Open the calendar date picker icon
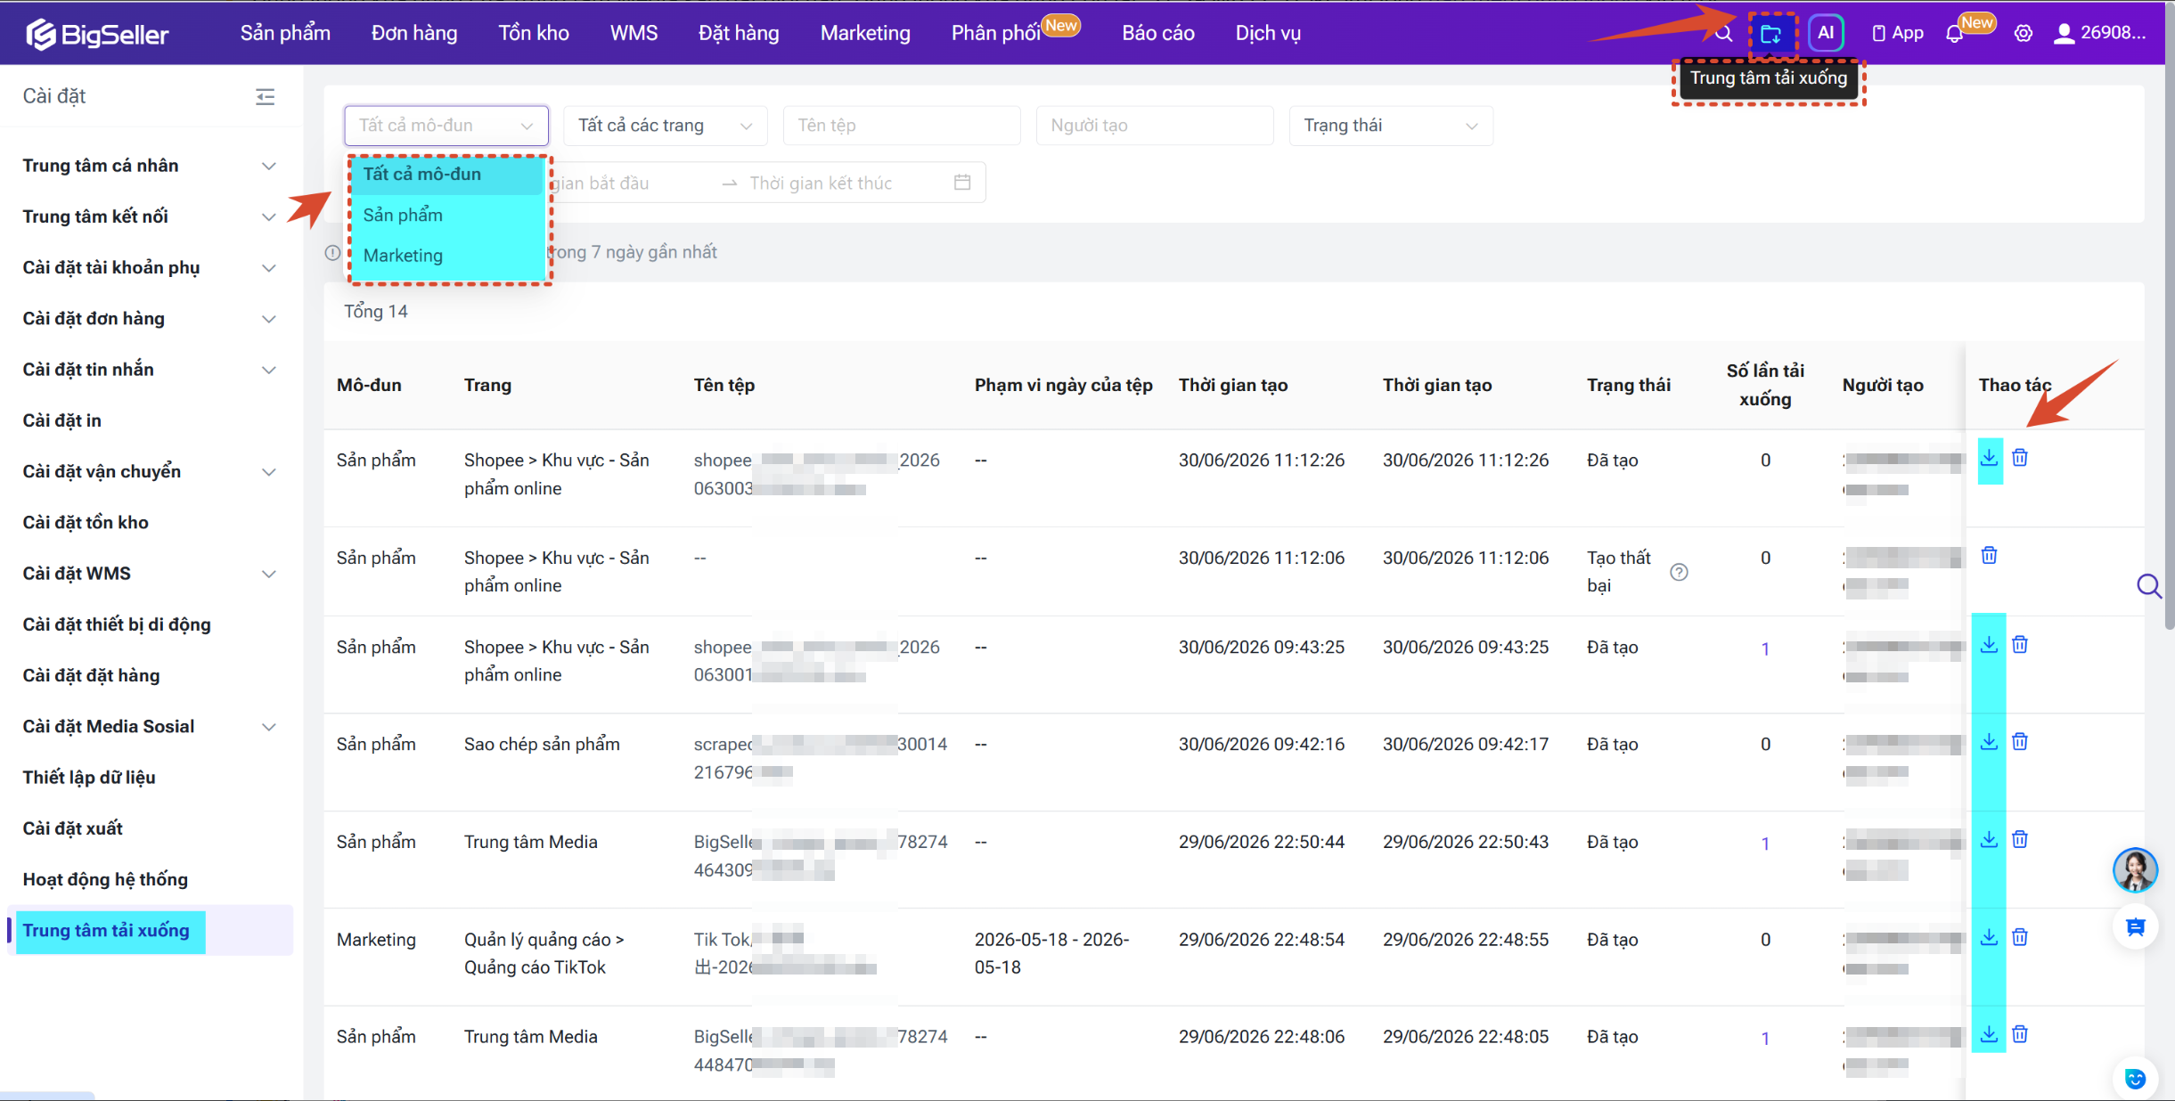2175x1101 pixels. click(x=962, y=183)
